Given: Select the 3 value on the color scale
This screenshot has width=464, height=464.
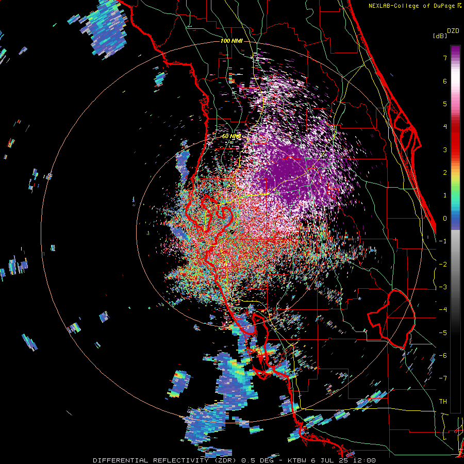Looking at the screenshot, I should [x=445, y=150].
